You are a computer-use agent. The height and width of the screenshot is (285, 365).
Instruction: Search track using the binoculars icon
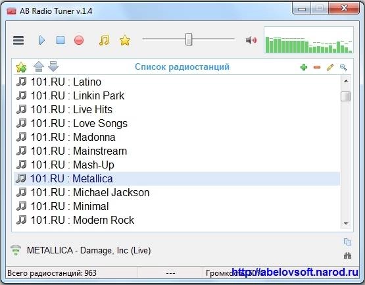tap(347, 255)
